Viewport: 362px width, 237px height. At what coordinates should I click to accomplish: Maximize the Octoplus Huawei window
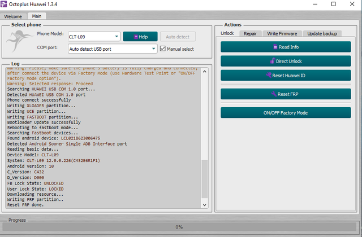(x=333, y=4)
